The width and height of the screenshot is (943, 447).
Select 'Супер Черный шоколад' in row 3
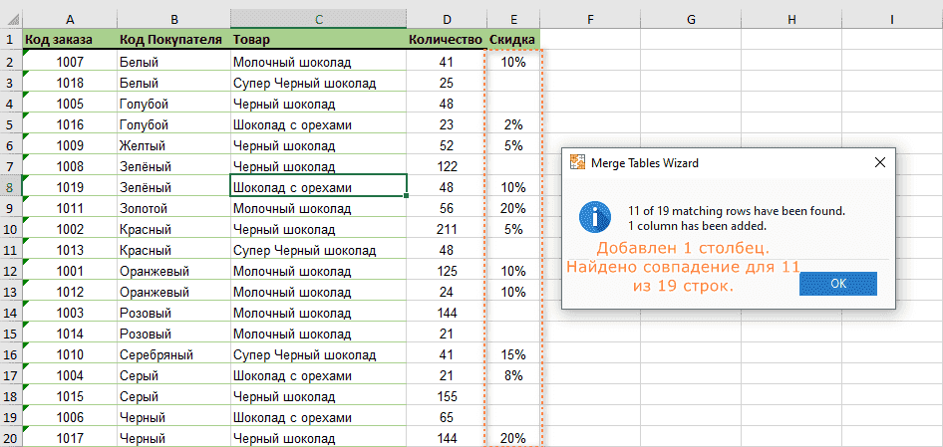[318, 83]
